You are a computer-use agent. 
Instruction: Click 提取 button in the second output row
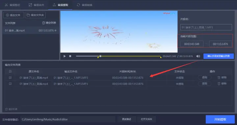204,83
